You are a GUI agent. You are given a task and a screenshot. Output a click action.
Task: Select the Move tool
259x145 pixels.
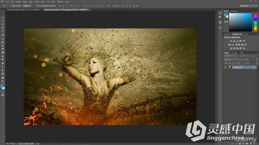coord(2,14)
